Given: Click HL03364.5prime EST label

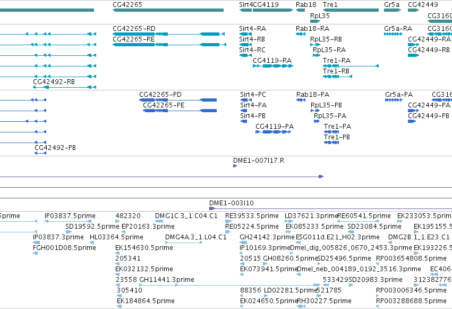Looking at the screenshot, I should coord(116,237).
